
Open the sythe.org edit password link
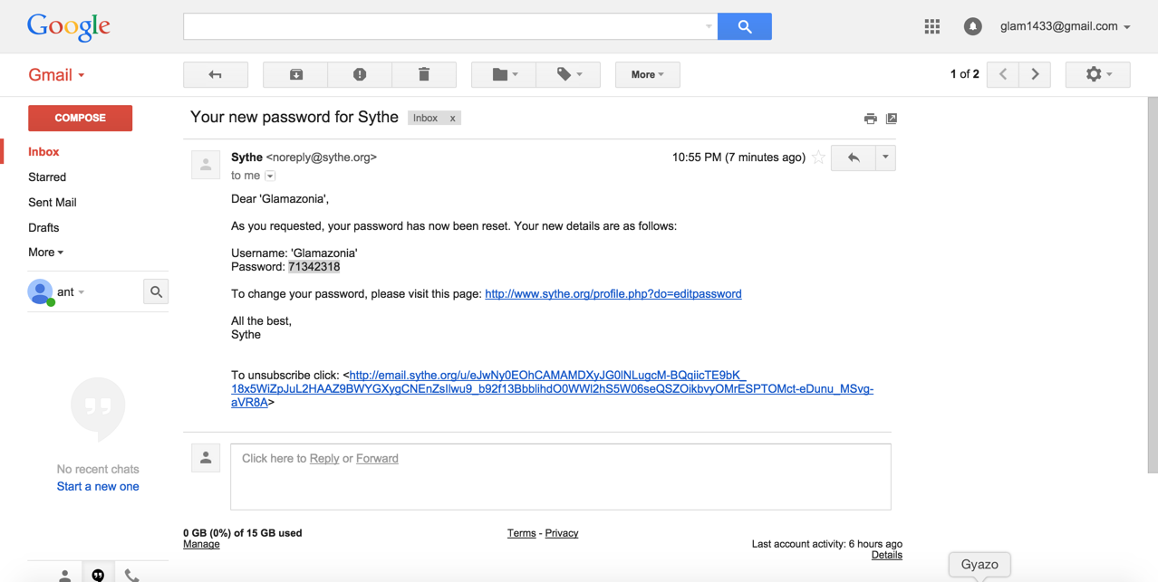pos(613,294)
